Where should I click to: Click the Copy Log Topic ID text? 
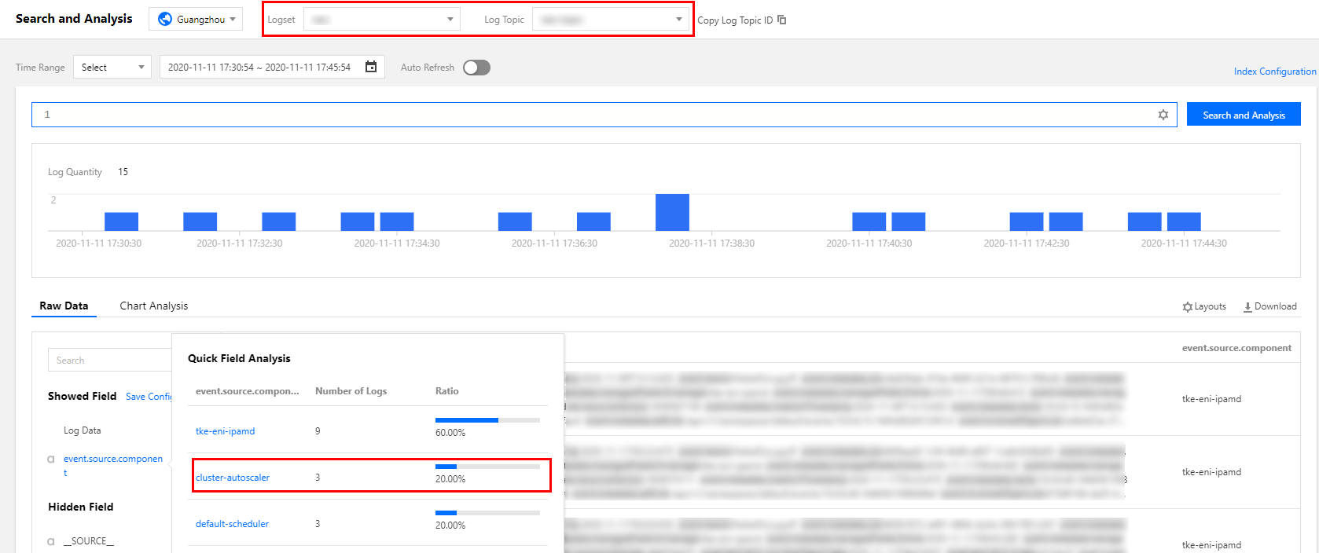[735, 20]
